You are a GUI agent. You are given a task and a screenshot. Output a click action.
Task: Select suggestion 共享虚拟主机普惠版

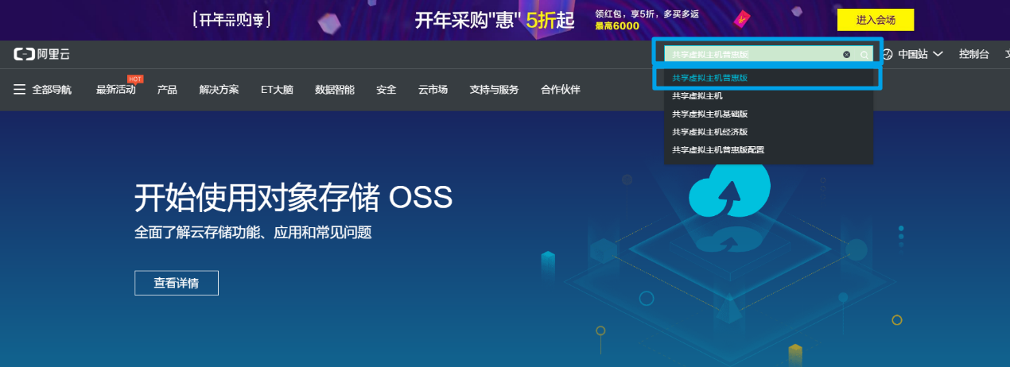[709, 78]
